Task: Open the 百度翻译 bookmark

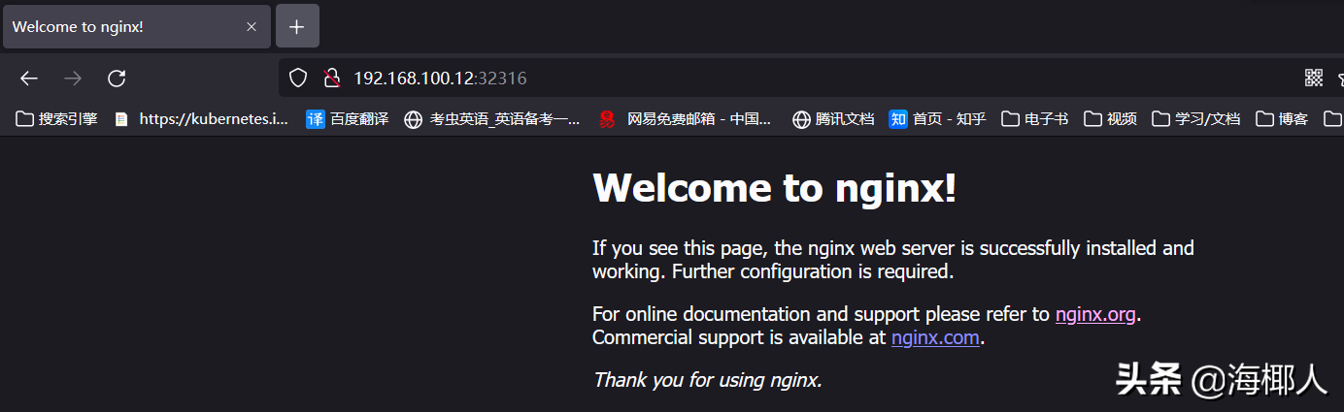Action: [348, 119]
